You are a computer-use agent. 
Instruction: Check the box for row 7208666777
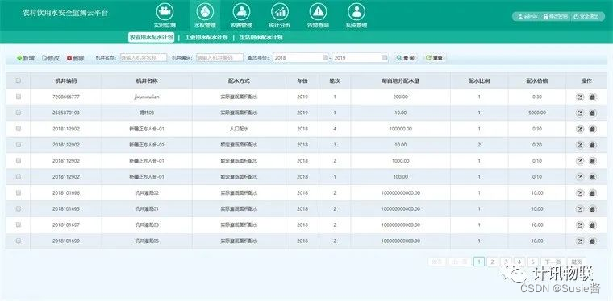[18, 97]
